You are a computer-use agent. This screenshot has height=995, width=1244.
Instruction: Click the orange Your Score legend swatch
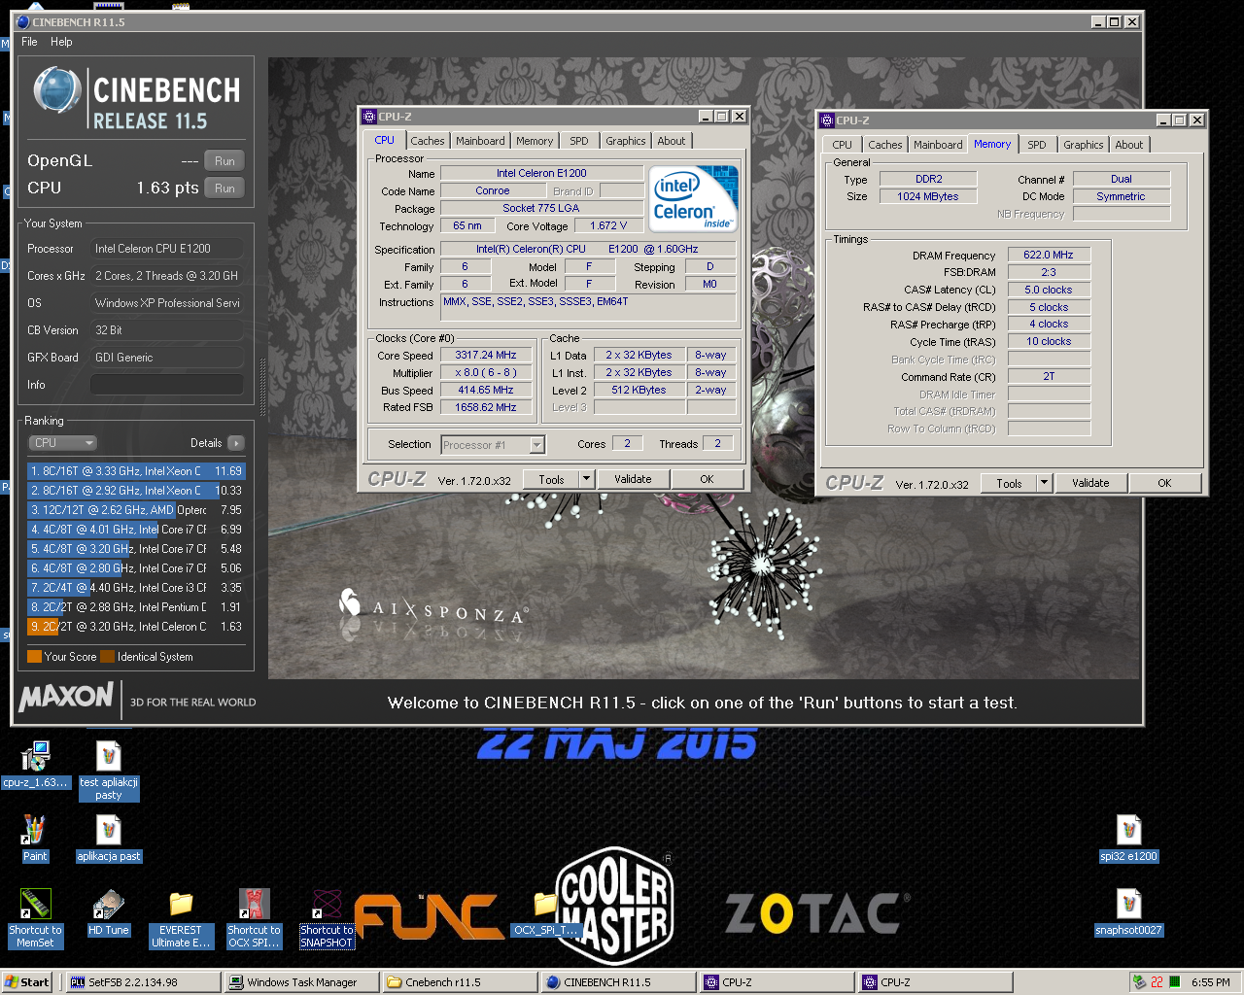tap(34, 657)
